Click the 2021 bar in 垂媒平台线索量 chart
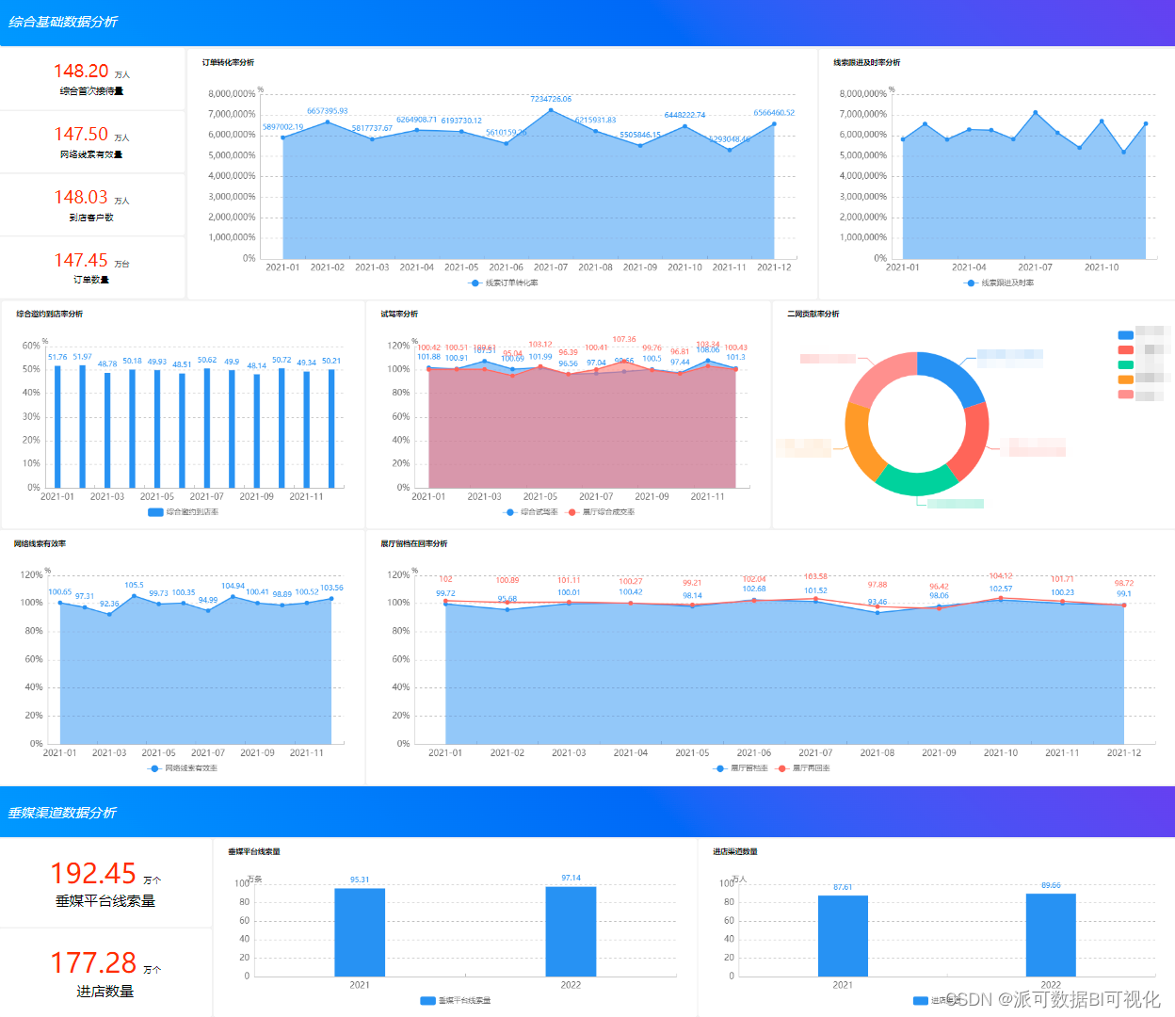The height and width of the screenshot is (1017, 1175). [360, 932]
